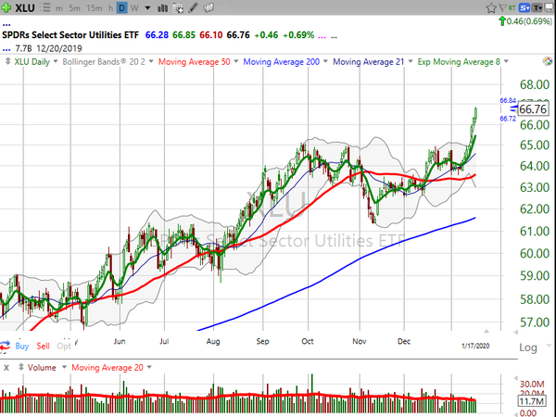Image resolution: width=556 pixels, height=417 pixels.
Task: Switch to 1-minute 'm' timeframe
Action: pos(59,7)
